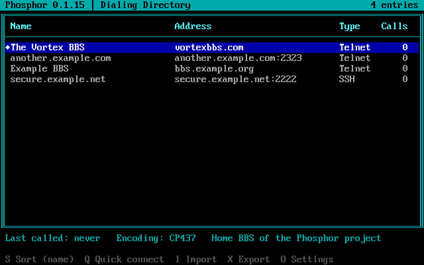Screen dimensions: 424x265
Task: Select the Sort (name) command
Action: pos(39,259)
